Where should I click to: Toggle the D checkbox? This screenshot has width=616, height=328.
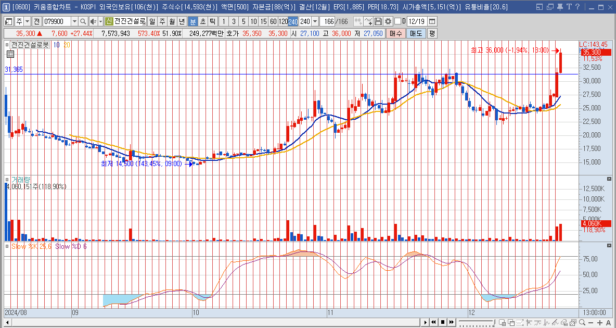point(398,21)
